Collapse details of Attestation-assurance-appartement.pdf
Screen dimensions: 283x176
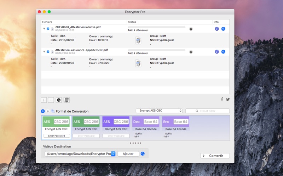44,51
